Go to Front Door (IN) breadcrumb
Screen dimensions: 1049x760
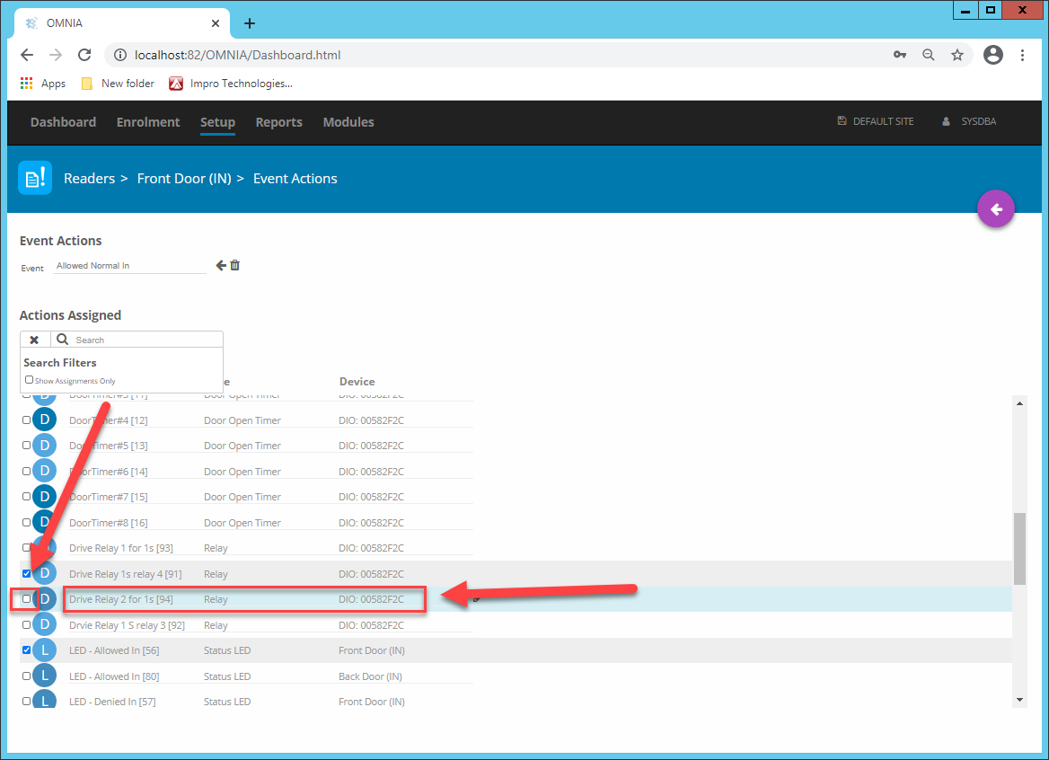(x=184, y=179)
